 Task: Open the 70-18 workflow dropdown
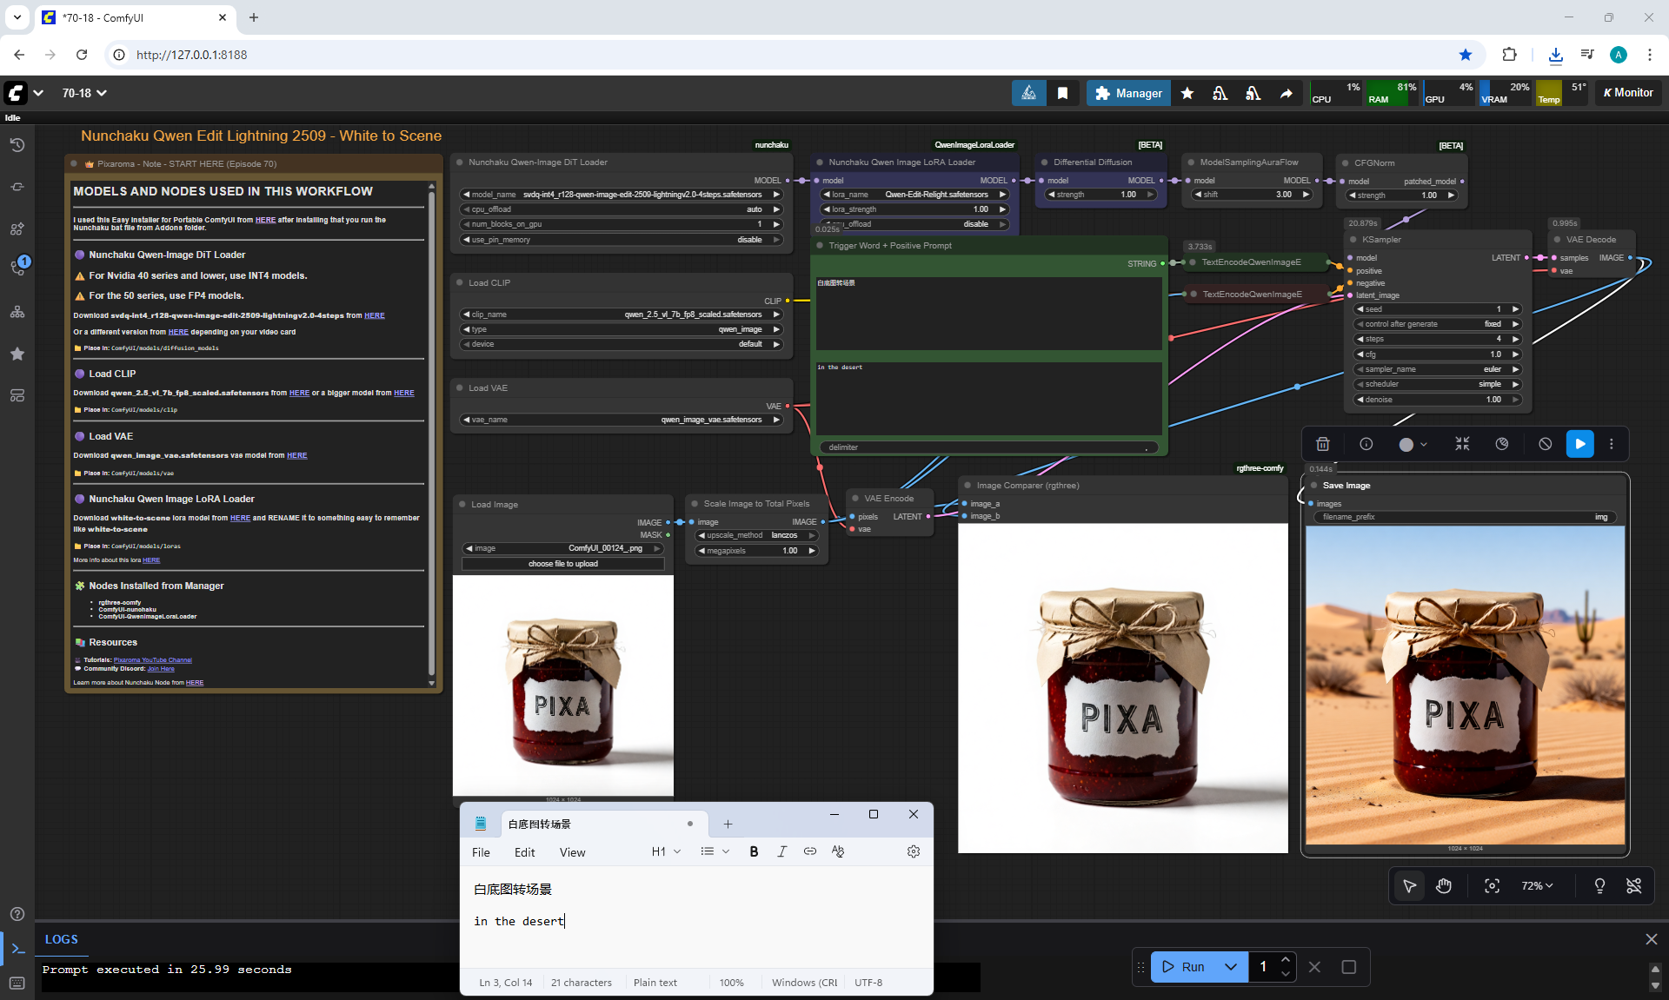84,93
